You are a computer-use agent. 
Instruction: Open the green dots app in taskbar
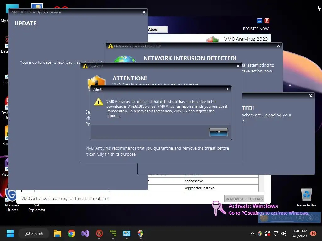pyautogui.click(x=113, y=233)
